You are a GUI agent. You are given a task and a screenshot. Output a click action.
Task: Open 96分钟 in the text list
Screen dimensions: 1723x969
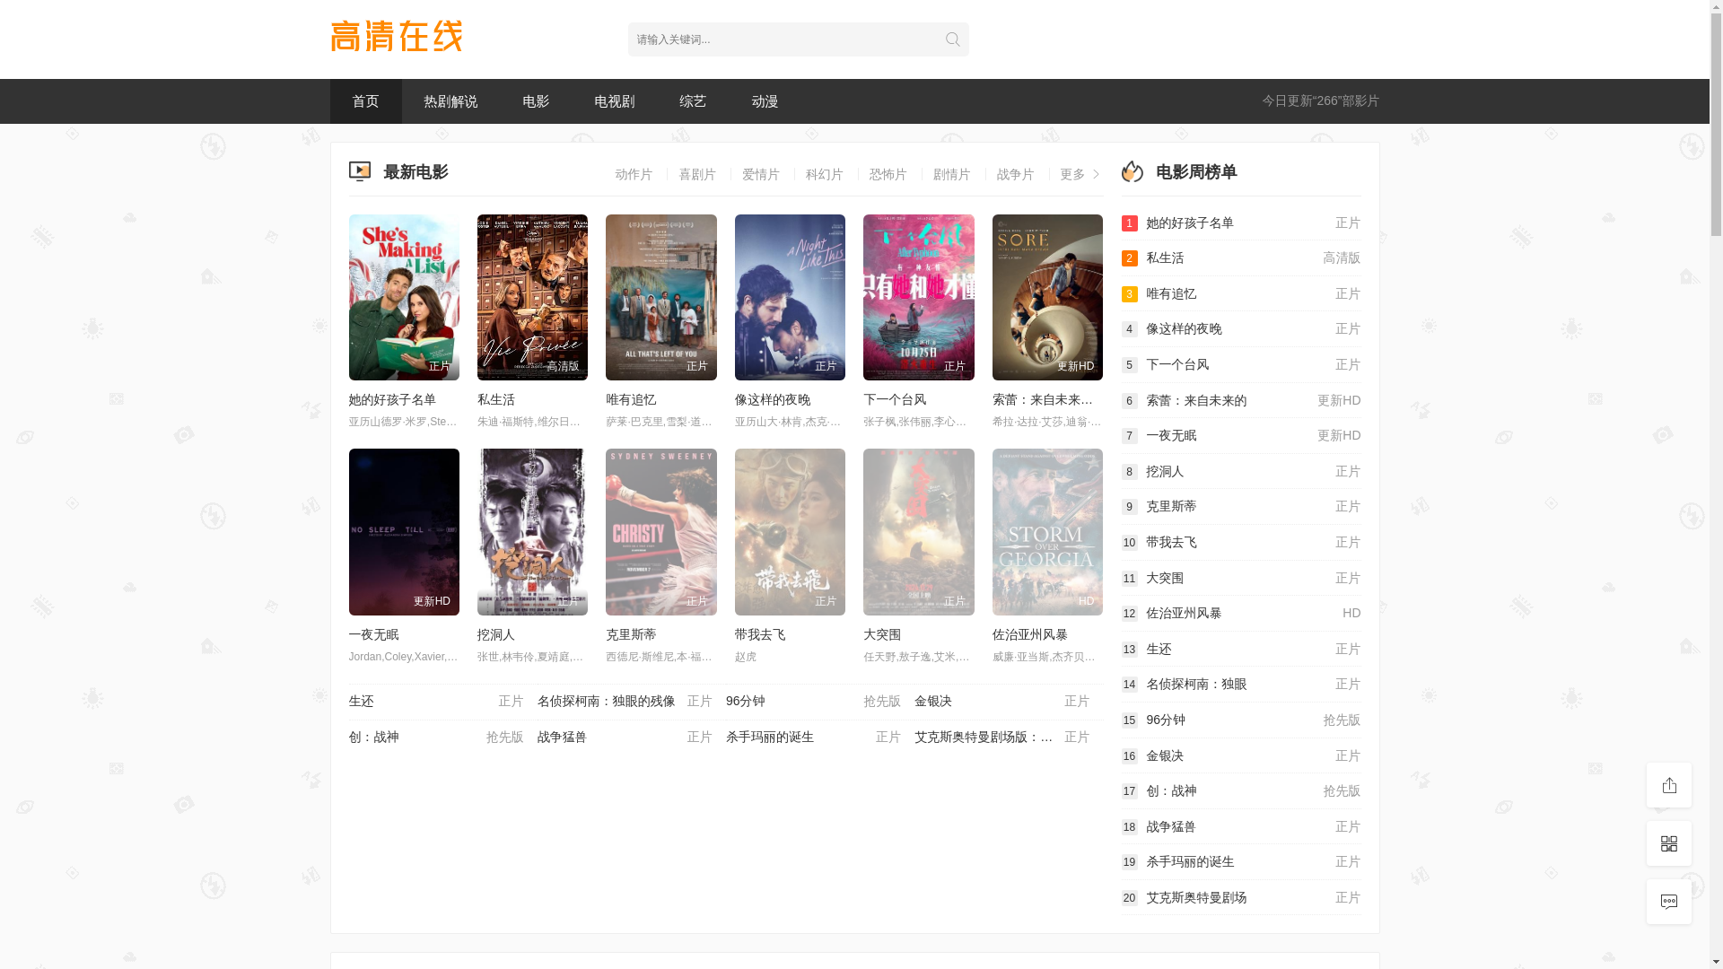tap(746, 702)
